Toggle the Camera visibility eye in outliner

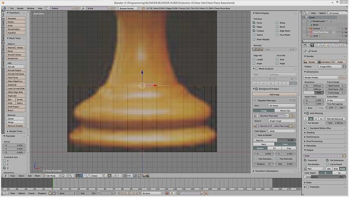[x=339, y=28]
